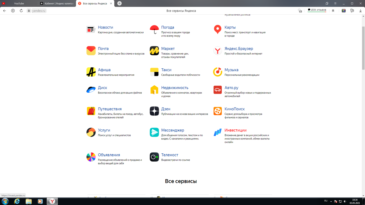The image size is (365, 205).
Task: Go back with the browser arrow
Action: click(5, 11)
